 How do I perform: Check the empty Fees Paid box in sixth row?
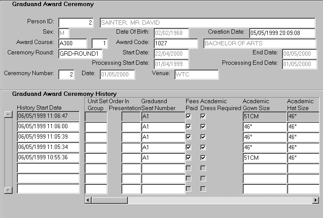189,168
